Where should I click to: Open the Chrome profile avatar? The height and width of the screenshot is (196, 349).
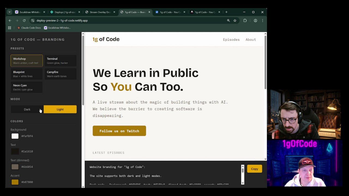(255, 20)
